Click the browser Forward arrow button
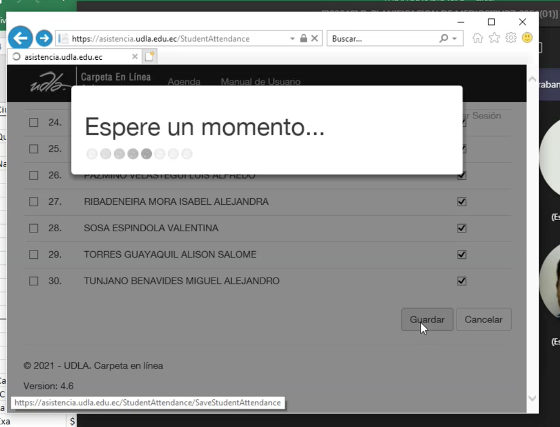 coord(44,38)
